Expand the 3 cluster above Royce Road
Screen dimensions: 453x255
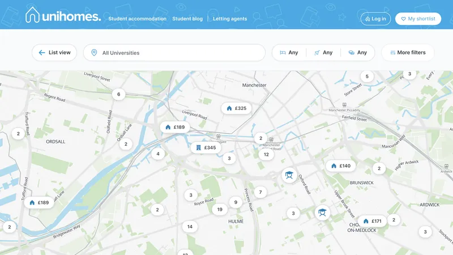coord(191,195)
